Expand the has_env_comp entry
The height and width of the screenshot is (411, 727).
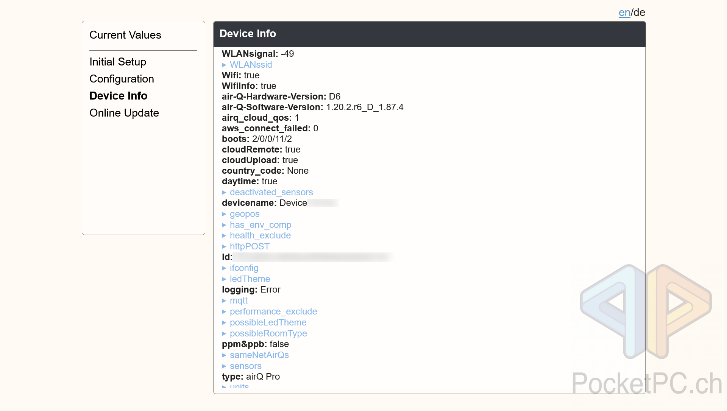pos(257,225)
